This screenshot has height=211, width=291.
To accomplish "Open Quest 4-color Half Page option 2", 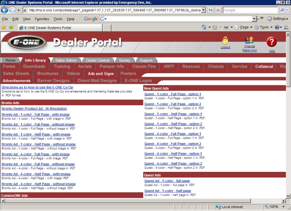I will [173, 163].
